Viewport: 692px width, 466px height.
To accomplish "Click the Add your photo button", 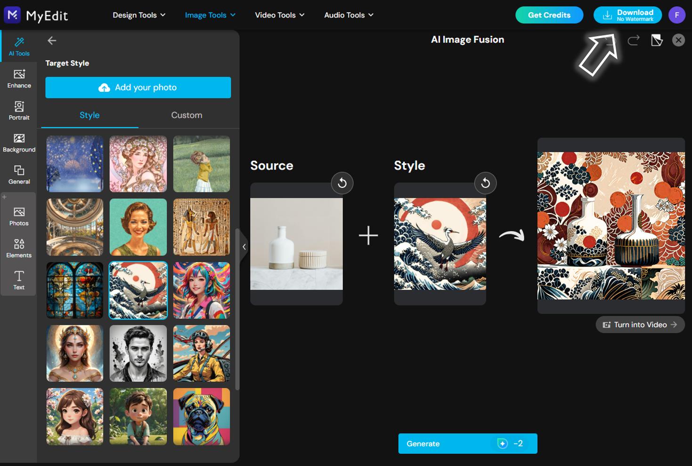I will point(138,87).
